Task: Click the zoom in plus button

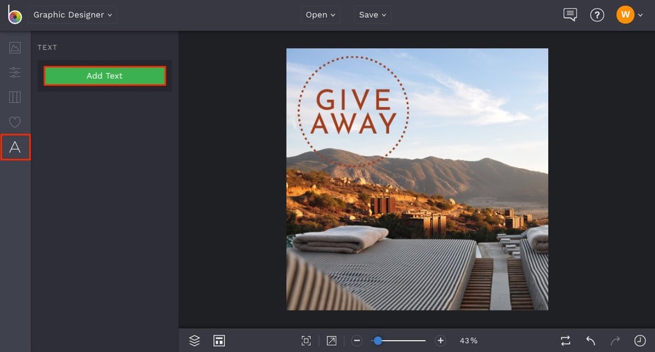Action: [x=441, y=341]
